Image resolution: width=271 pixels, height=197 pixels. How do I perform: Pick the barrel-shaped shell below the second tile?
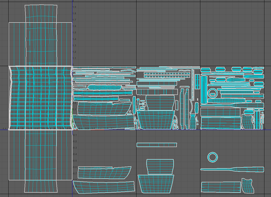point(160,166)
